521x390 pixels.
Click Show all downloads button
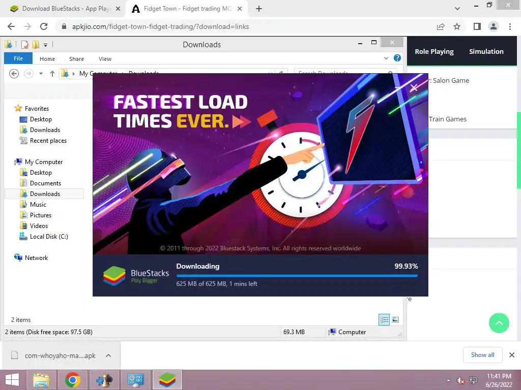point(482,355)
